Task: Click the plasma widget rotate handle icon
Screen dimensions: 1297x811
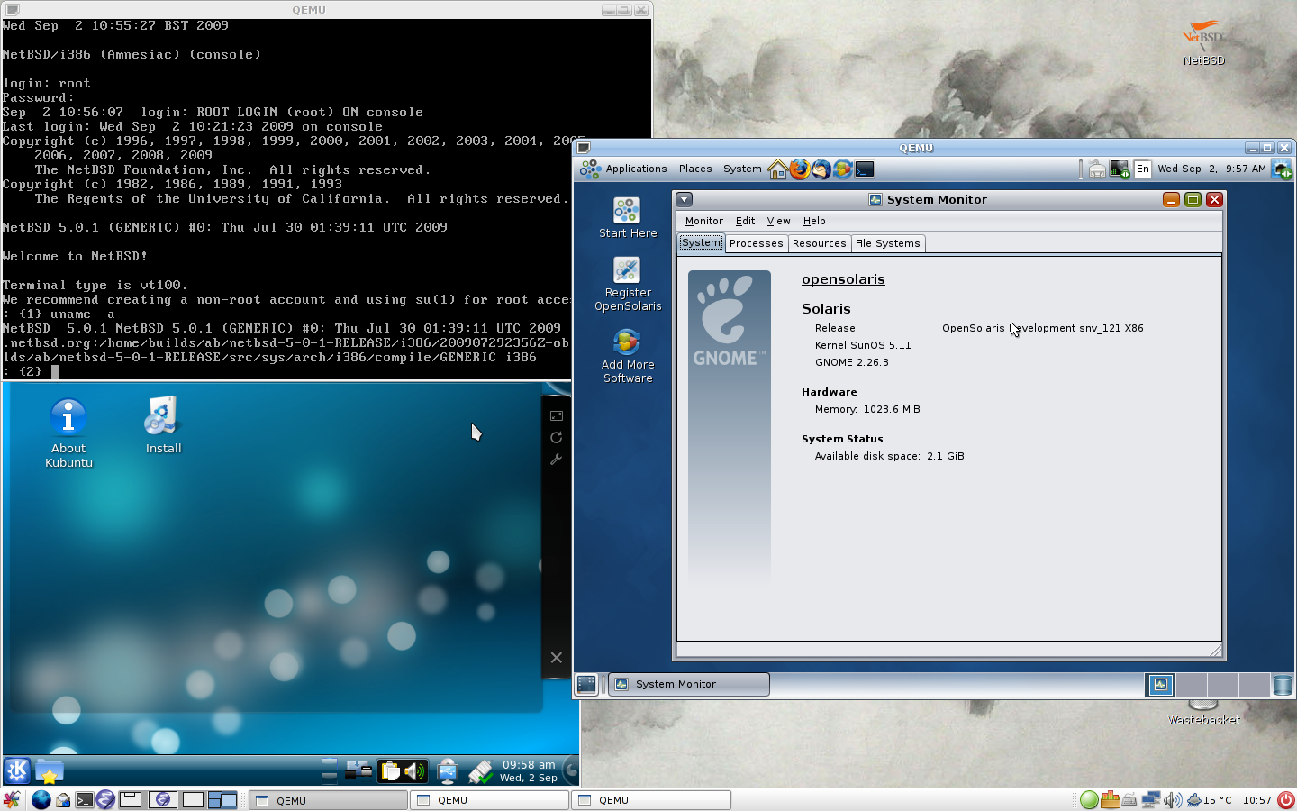Action: pyautogui.click(x=557, y=437)
